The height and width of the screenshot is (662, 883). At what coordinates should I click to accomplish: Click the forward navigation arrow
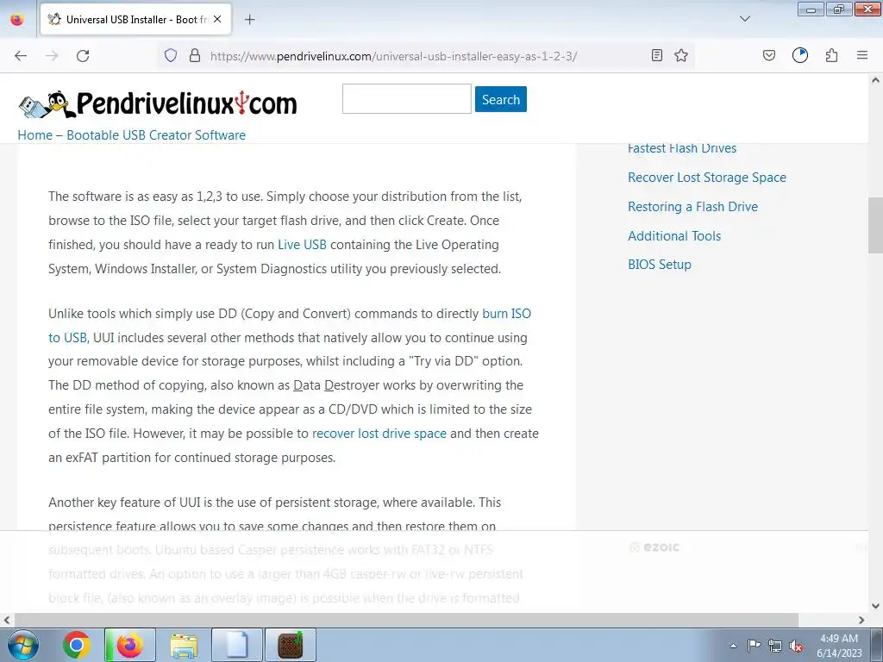52,56
